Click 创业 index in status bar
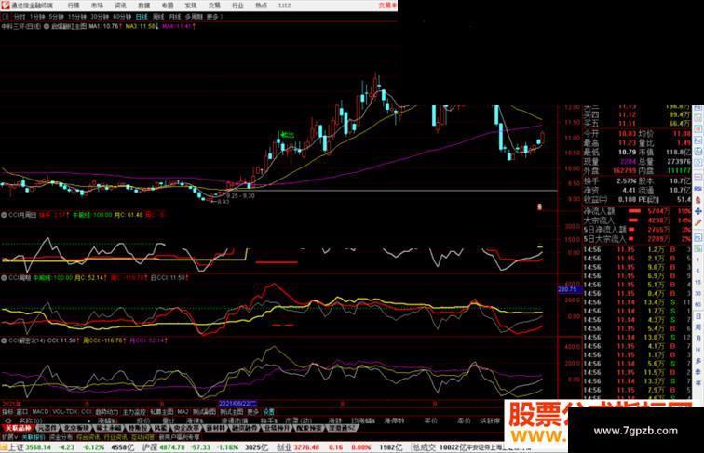 tap(284, 447)
